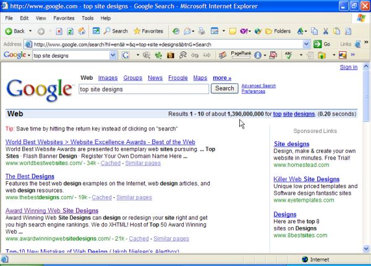
Task: Click the green Go button
Action: click(322, 45)
